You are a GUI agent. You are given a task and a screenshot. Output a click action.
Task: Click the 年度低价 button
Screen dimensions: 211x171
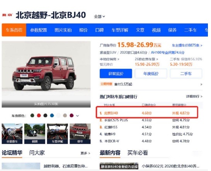click(x=151, y=74)
